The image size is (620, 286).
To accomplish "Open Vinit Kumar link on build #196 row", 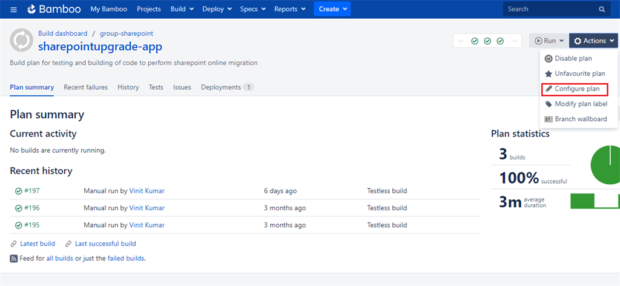I will coord(147,208).
